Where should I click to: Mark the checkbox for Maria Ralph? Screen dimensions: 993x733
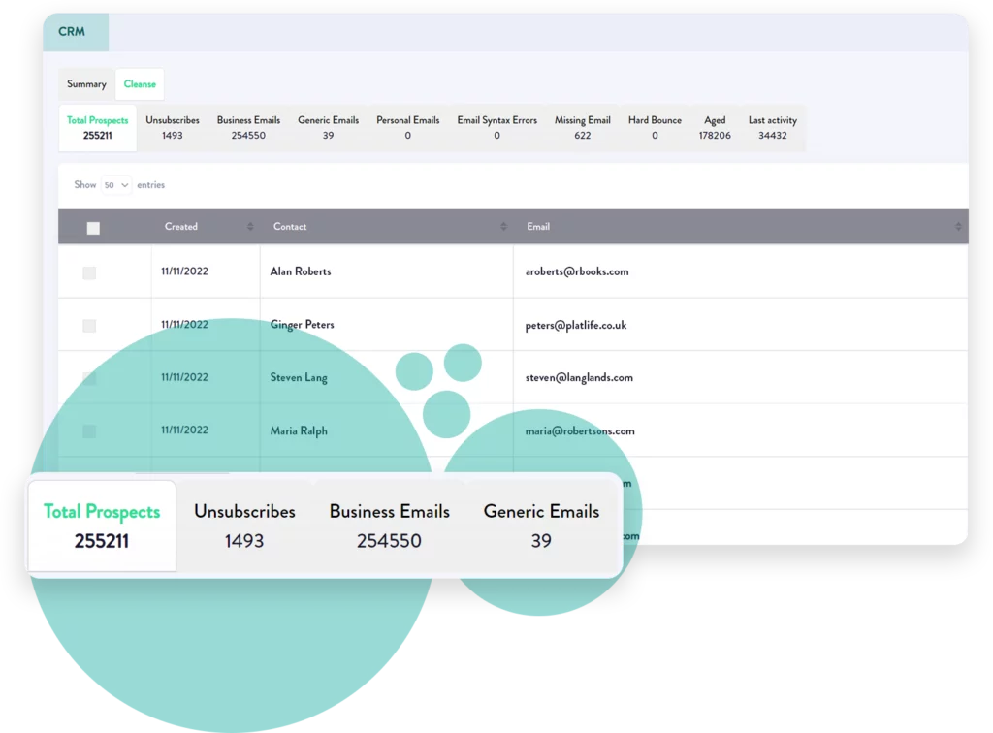click(89, 431)
